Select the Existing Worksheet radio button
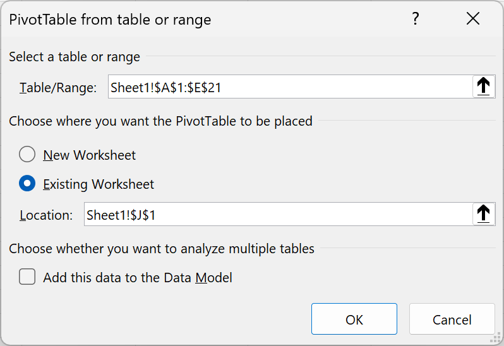Viewport: 504px width, 346px height. pyautogui.click(x=27, y=184)
